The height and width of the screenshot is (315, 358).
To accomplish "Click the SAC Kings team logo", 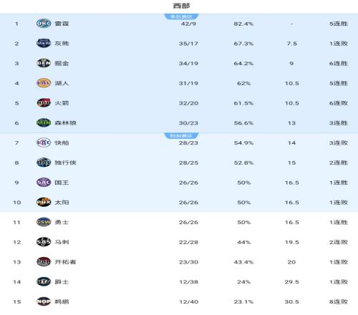I will pos(44,183).
